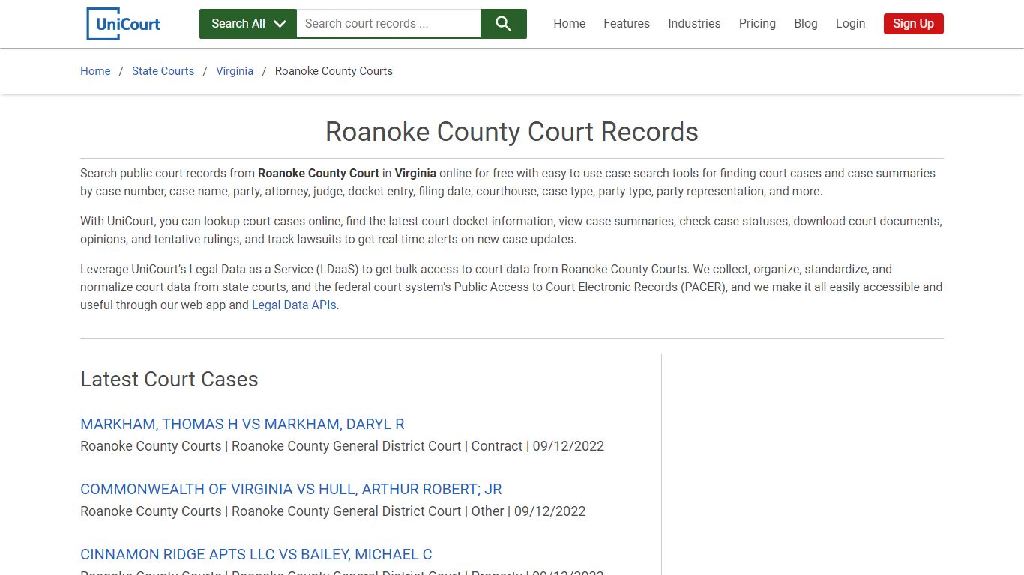
Task: Focus the Search court records field
Action: 388,24
